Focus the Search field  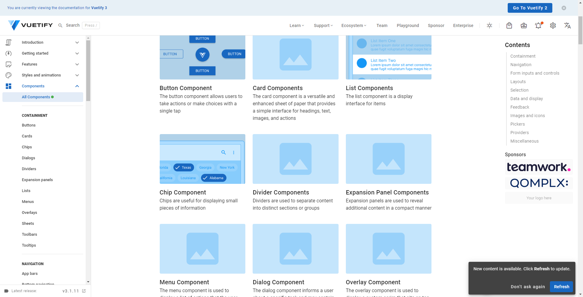click(x=79, y=25)
